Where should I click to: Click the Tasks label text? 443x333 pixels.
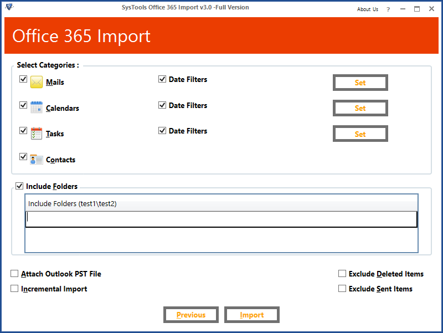(x=55, y=134)
